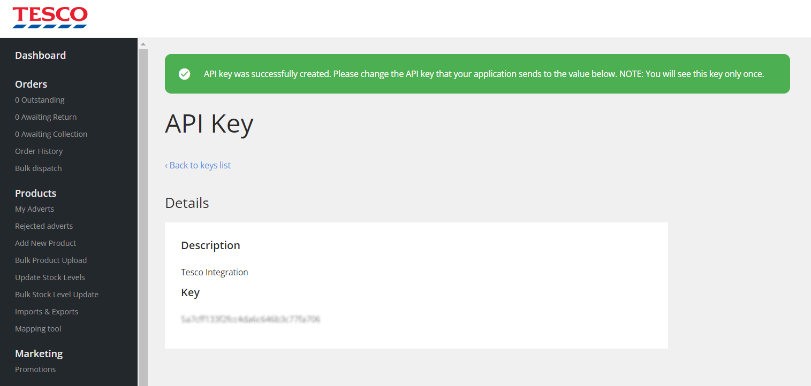This screenshot has height=386, width=811.
Task: Open Imports & Exports
Action: click(x=47, y=312)
